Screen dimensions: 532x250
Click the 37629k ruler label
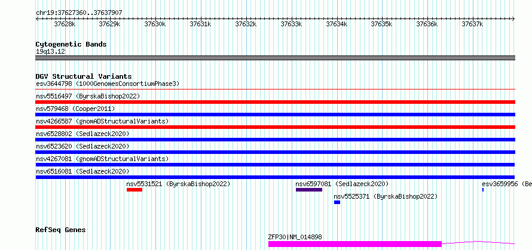click(x=109, y=24)
